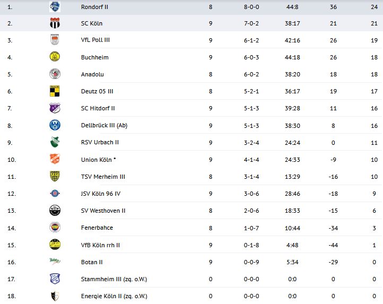This screenshot has width=383, height=304.
Task: Select the SC Hitdorf II purple badge
Action: point(55,108)
